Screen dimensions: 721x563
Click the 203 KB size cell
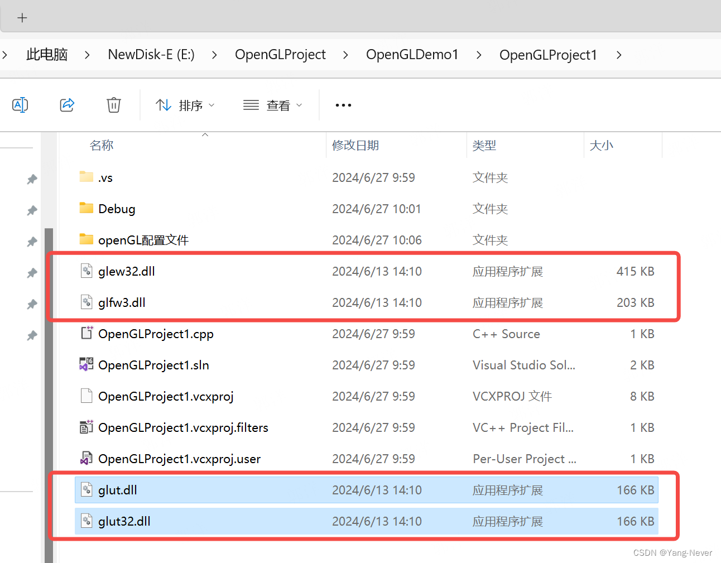pyautogui.click(x=635, y=302)
